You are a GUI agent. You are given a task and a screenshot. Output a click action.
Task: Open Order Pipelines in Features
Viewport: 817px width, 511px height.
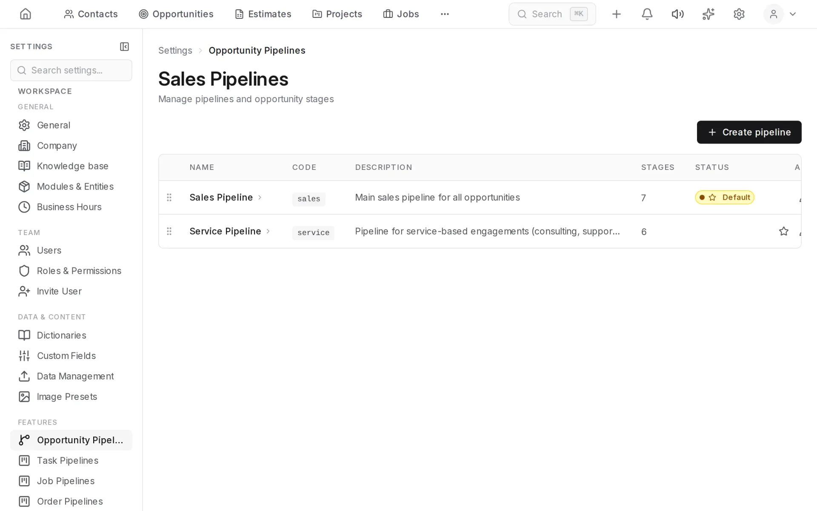tap(71, 501)
